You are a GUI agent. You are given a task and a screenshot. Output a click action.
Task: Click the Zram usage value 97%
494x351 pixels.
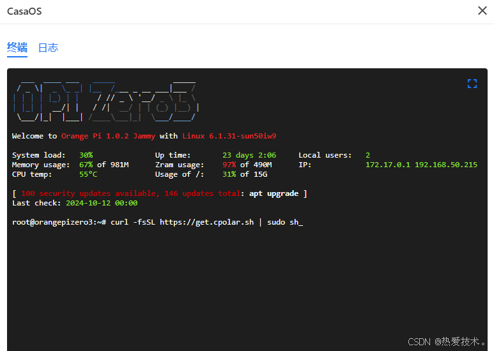pos(229,165)
